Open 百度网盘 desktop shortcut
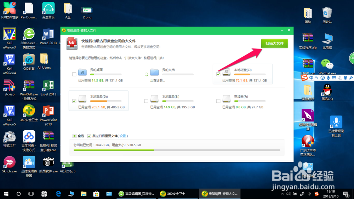The height and width of the screenshot is (199, 354). click(x=29, y=141)
